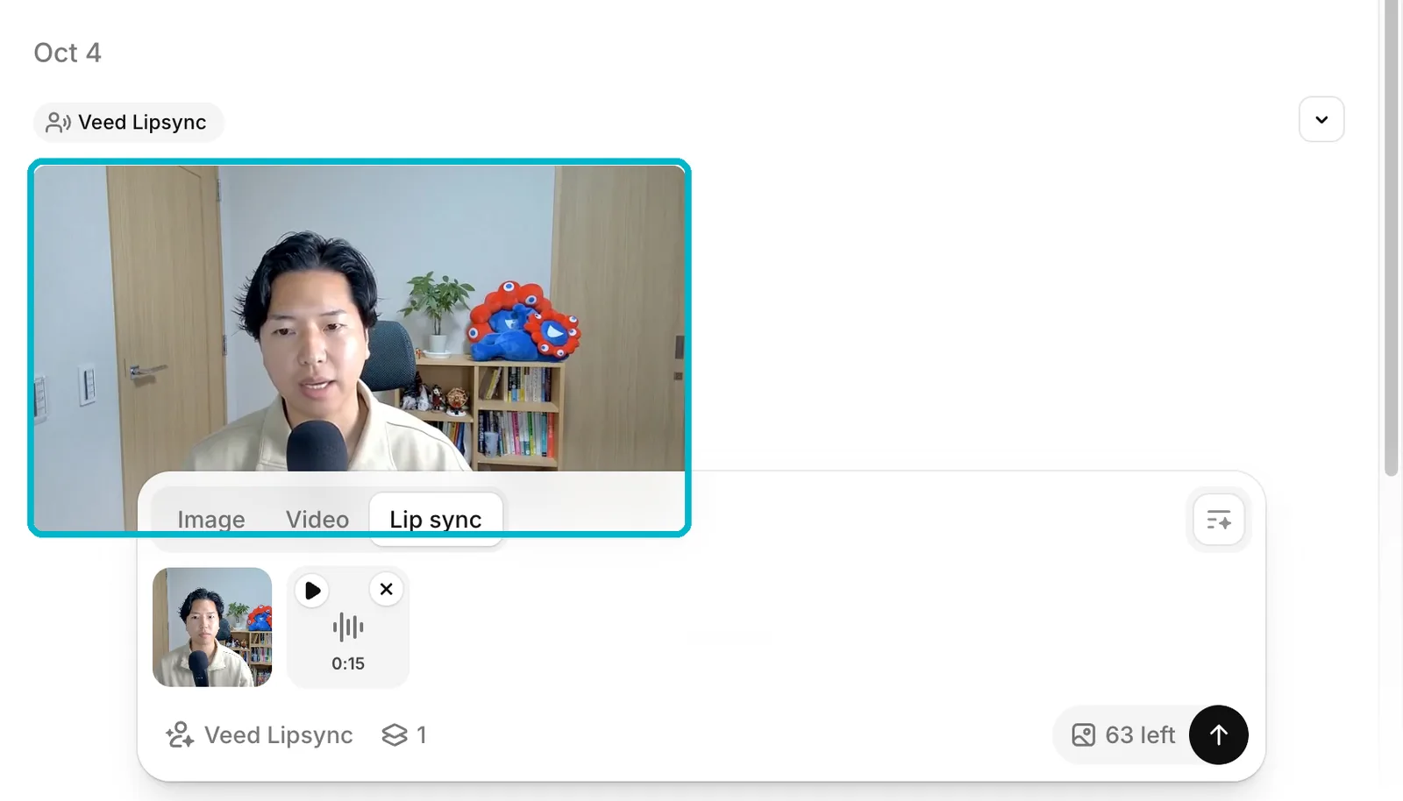This screenshot has height=801, width=1403.
Task: Submit generation with the arrow-up button
Action: (x=1219, y=734)
